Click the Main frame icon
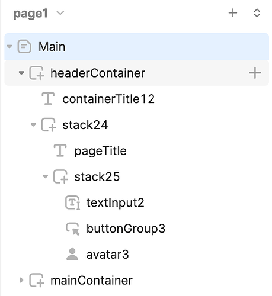Viewport: 272px width, 296px height. click(x=24, y=47)
